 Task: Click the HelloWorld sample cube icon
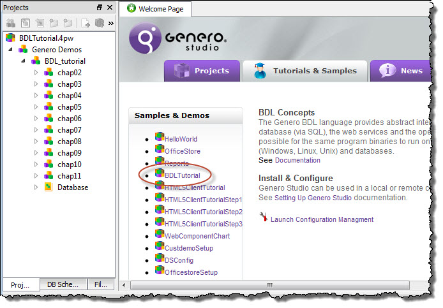coord(160,138)
